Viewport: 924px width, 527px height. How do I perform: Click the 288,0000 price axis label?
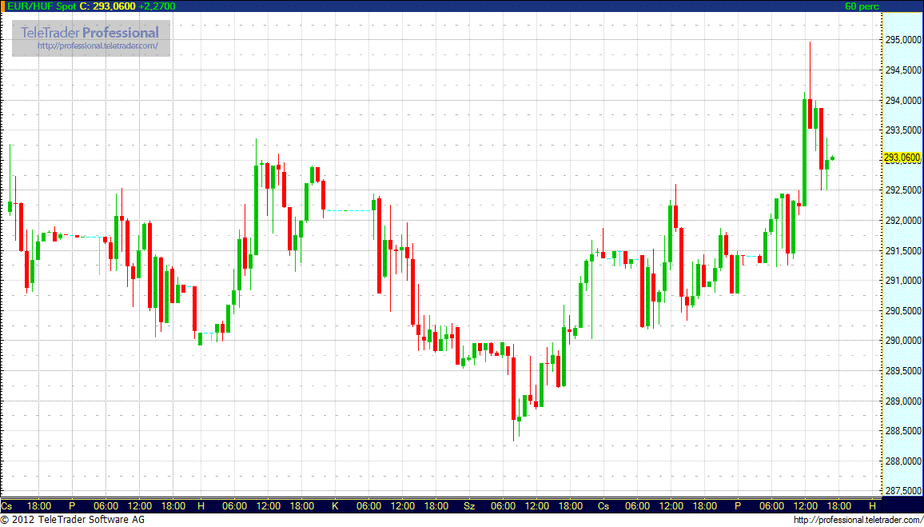pos(902,461)
